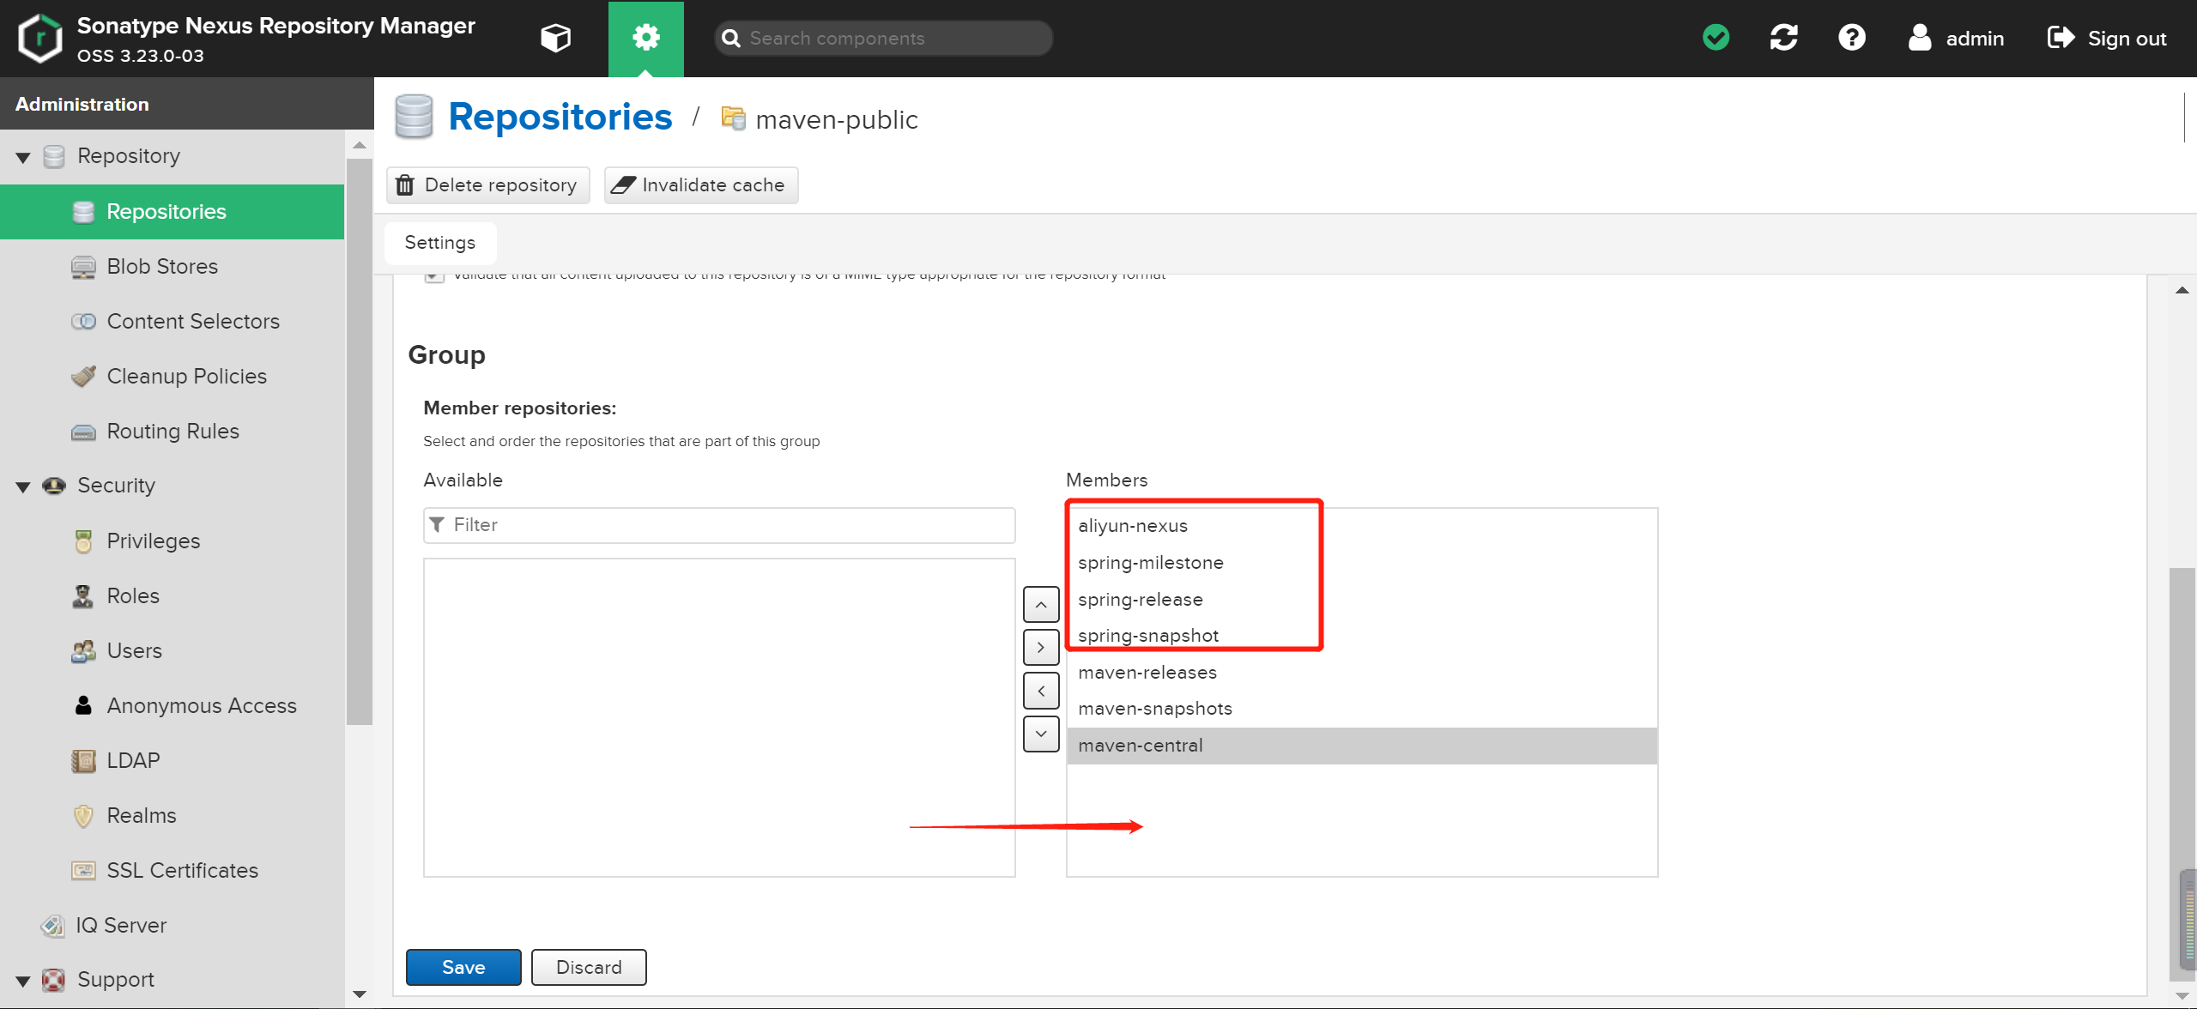2197x1009 pixels.
Task: Open the Browse cube icon in header
Action: [x=555, y=38]
